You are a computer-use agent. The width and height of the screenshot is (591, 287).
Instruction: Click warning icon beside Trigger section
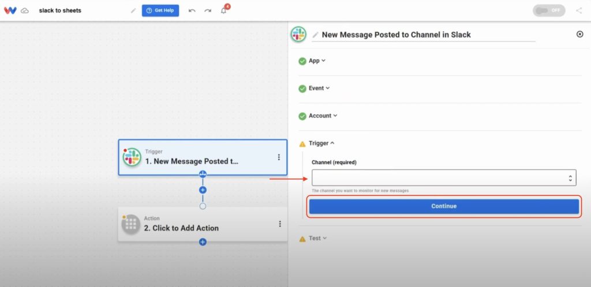click(x=302, y=143)
